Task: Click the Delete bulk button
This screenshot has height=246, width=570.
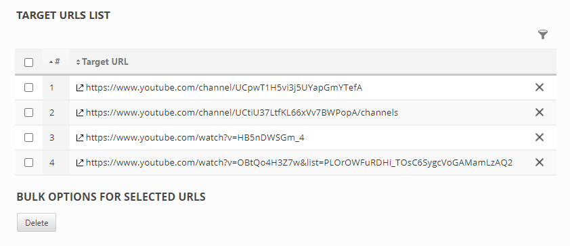Action: point(37,222)
